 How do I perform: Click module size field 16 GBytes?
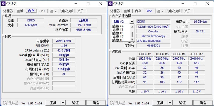[200, 22]
